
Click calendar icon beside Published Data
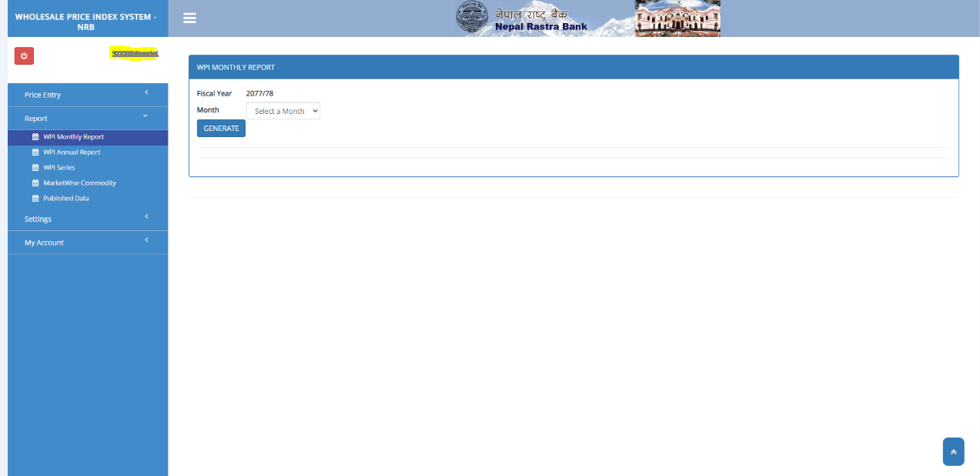point(35,199)
